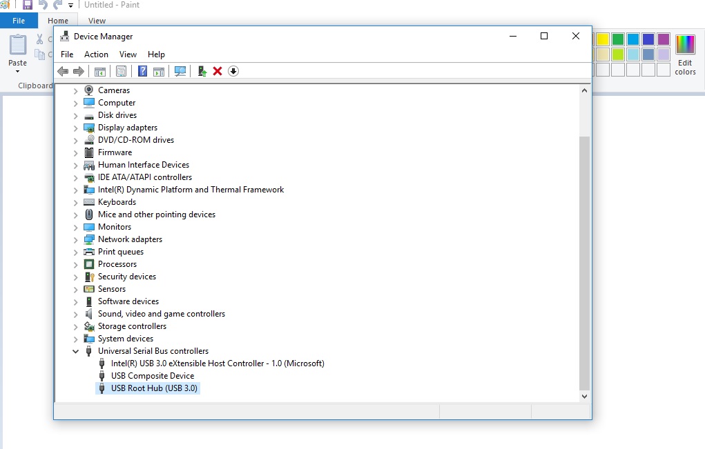Select 'Intel(R) USB 3.0 eXtensible Host Controller' device
The image size is (705, 449).
pyautogui.click(x=218, y=363)
